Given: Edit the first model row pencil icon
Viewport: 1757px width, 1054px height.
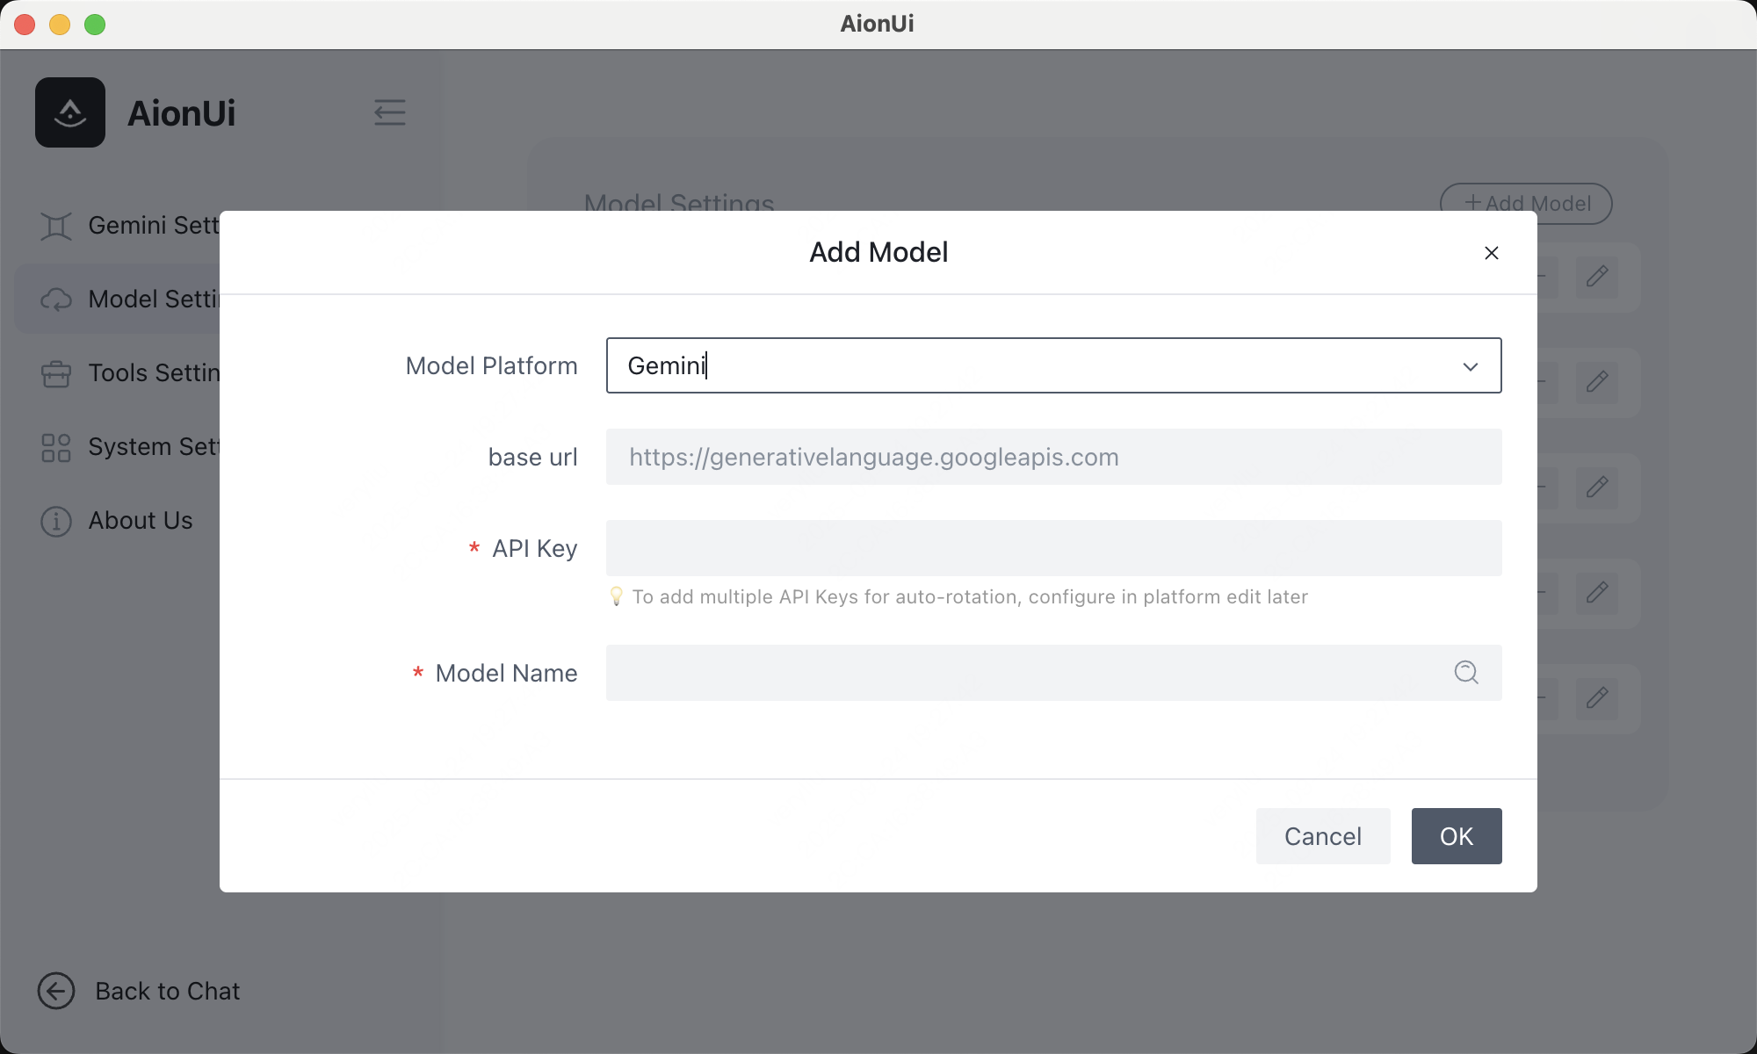Looking at the screenshot, I should [x=1597, y=277].
